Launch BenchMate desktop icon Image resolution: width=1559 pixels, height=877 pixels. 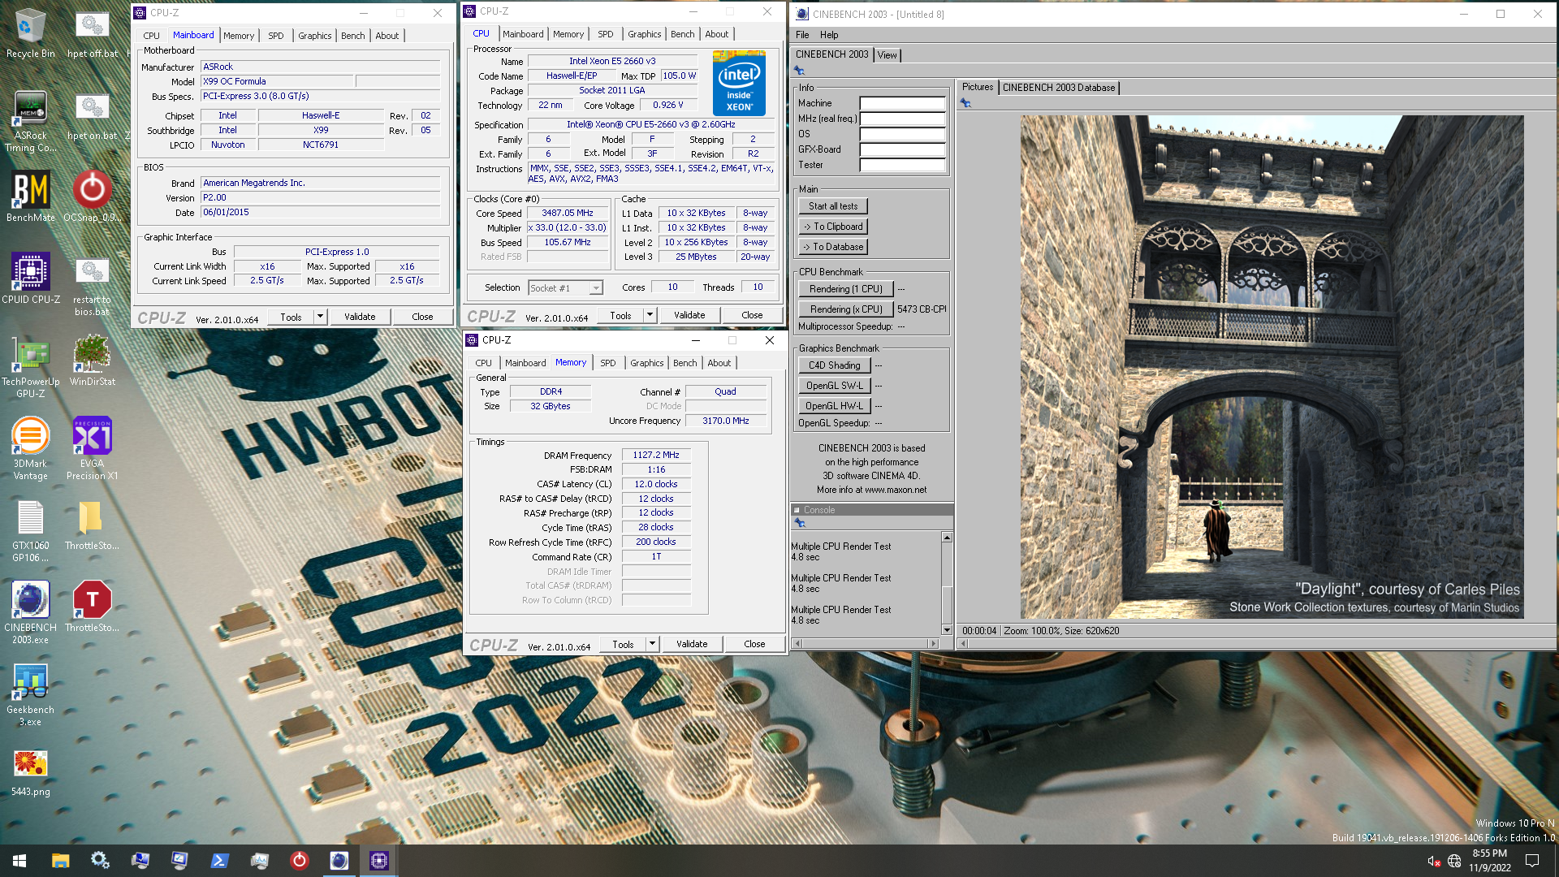pyautogui.click(x=30, y=197)
